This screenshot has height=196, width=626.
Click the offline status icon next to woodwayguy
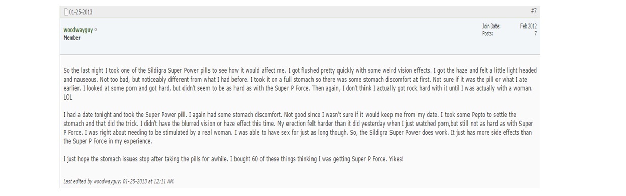click(x=96, y=30)
